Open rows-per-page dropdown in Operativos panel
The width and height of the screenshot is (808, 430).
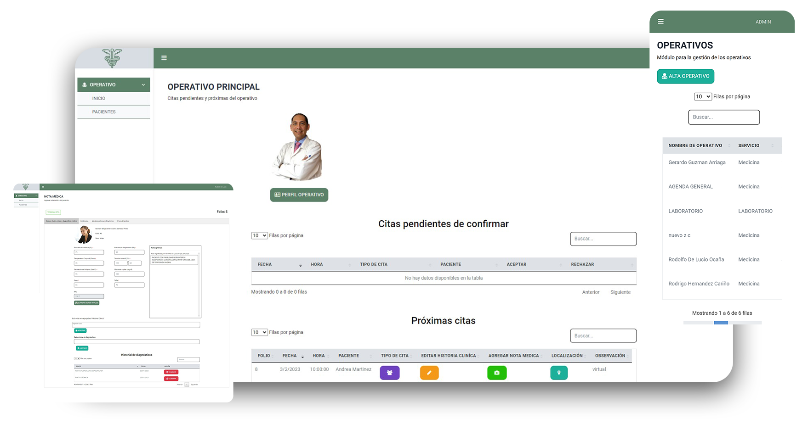(702, 96)
